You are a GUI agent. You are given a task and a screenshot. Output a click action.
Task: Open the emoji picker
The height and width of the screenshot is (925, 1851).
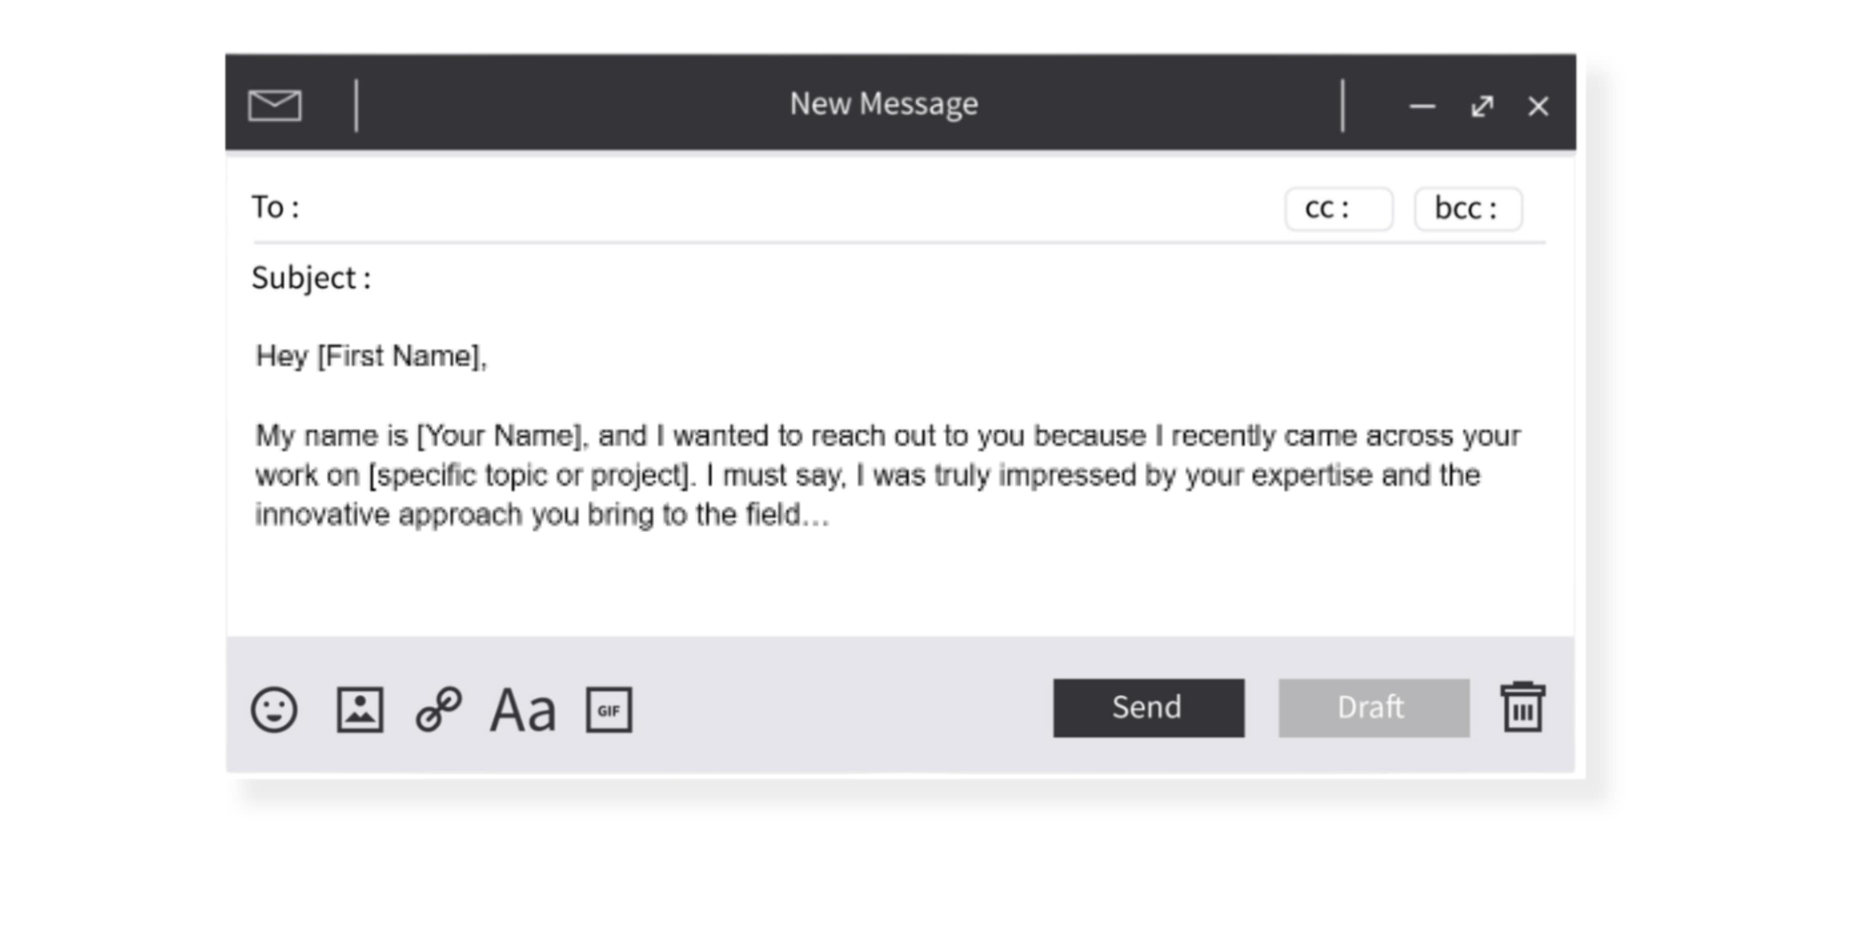tap(276, 711)
